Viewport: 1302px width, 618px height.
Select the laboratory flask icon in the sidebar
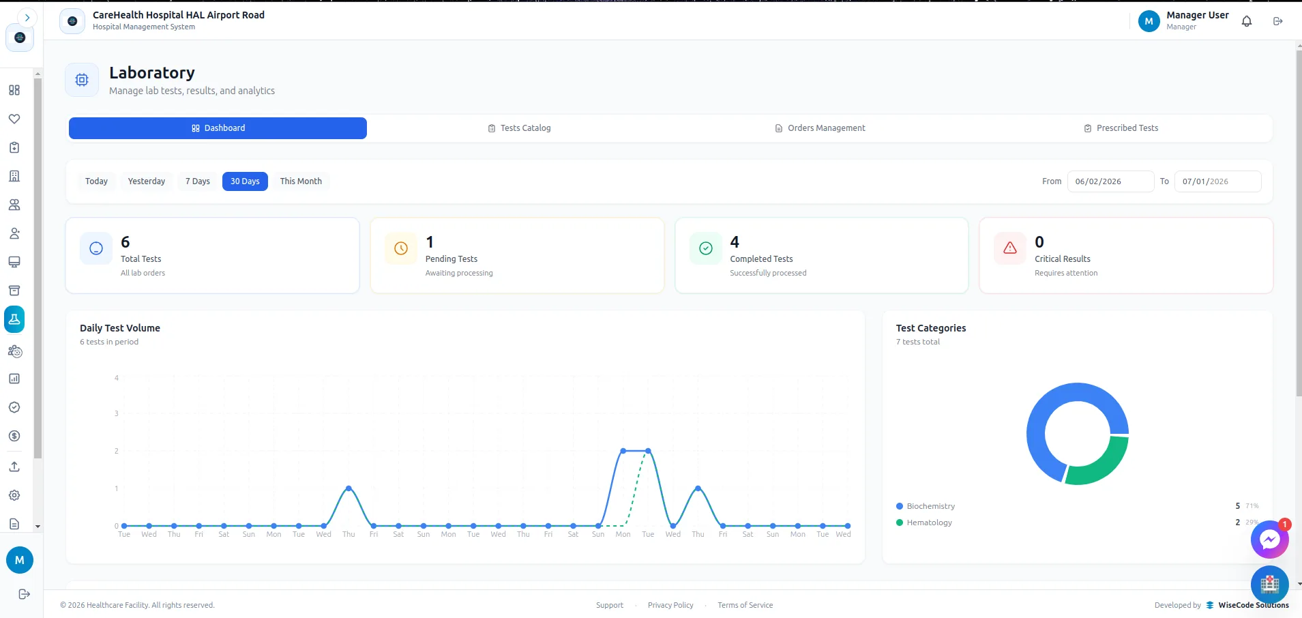[x=14, y=319]
